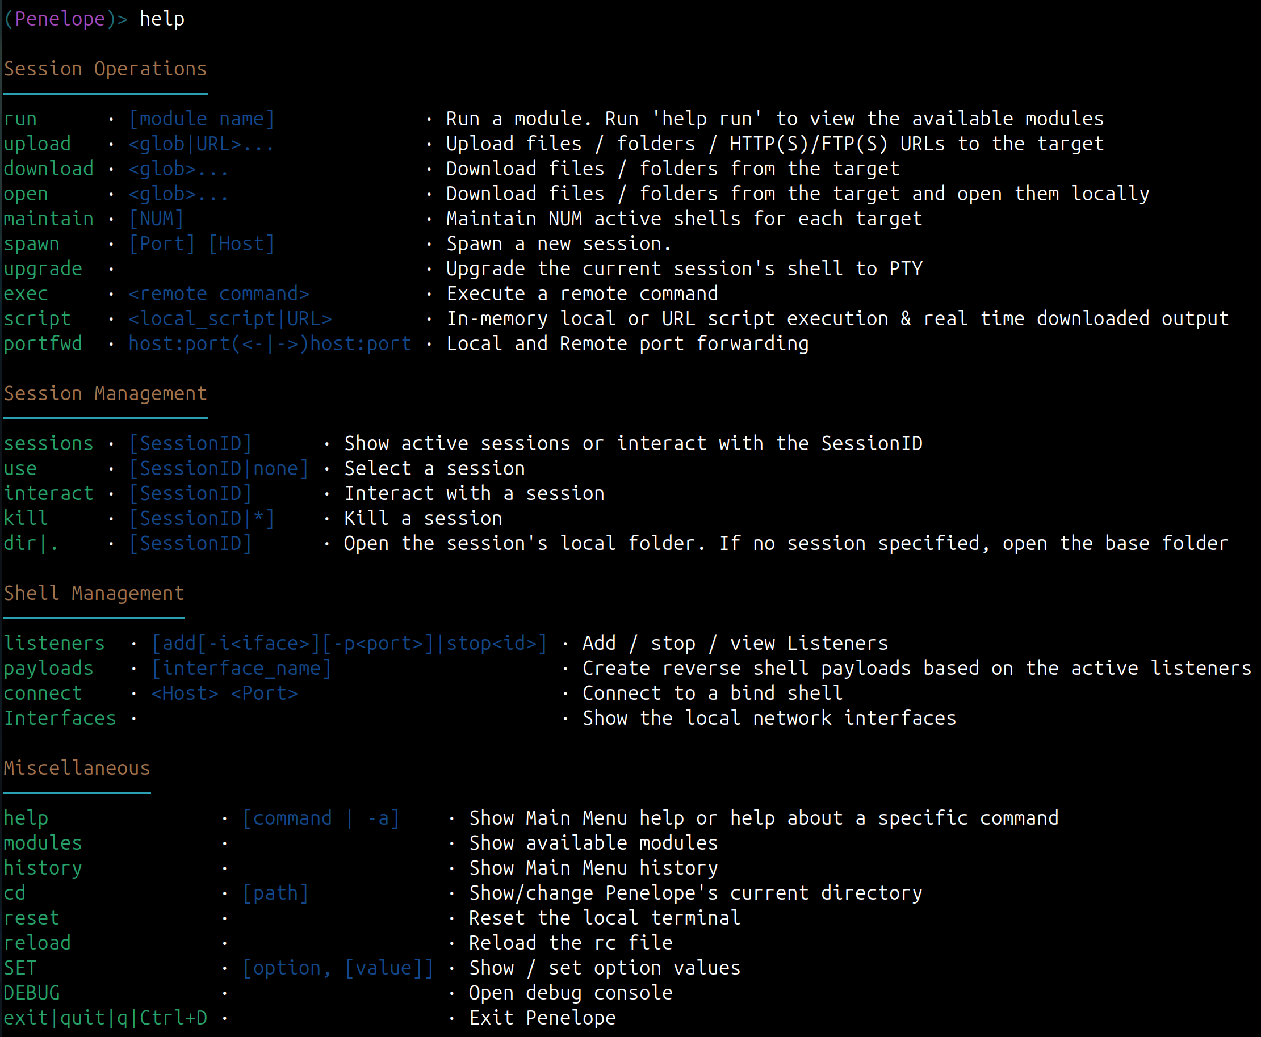Select the "Miscellaneous" heading
This screenshot has width=1261, height=1037.
coord(77,767)
